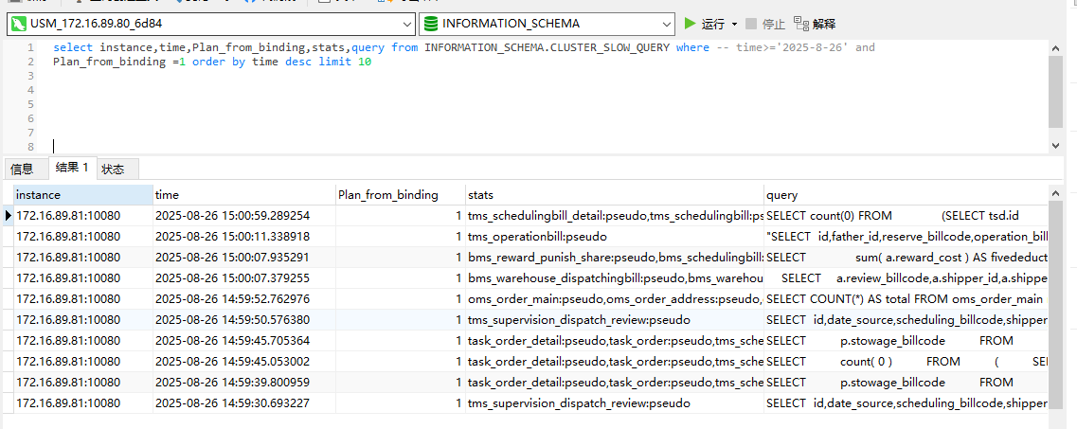This screenshot has width=1077, height=429.
Task: Select the 结果 1 tab
Action: coord(72,168)
